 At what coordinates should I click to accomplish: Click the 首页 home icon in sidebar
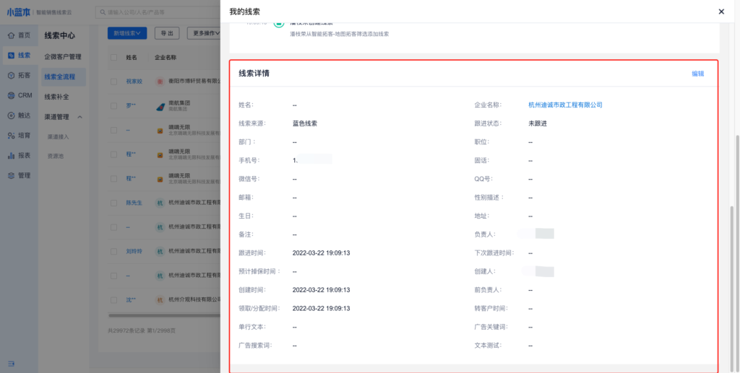11,35
